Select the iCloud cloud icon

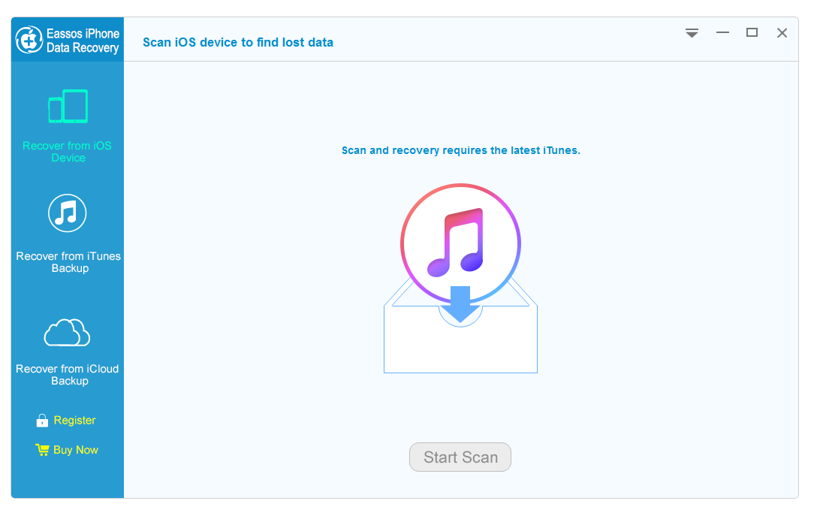click(x=68, y=331)
